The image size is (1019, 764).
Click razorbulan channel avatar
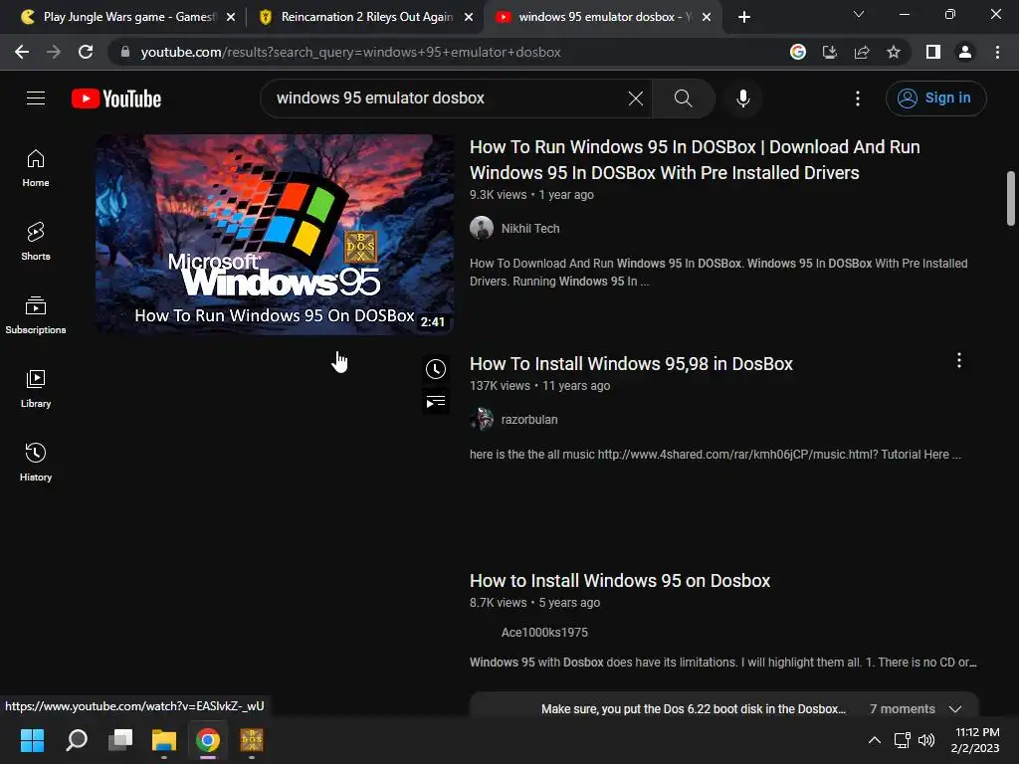point(482,419)
